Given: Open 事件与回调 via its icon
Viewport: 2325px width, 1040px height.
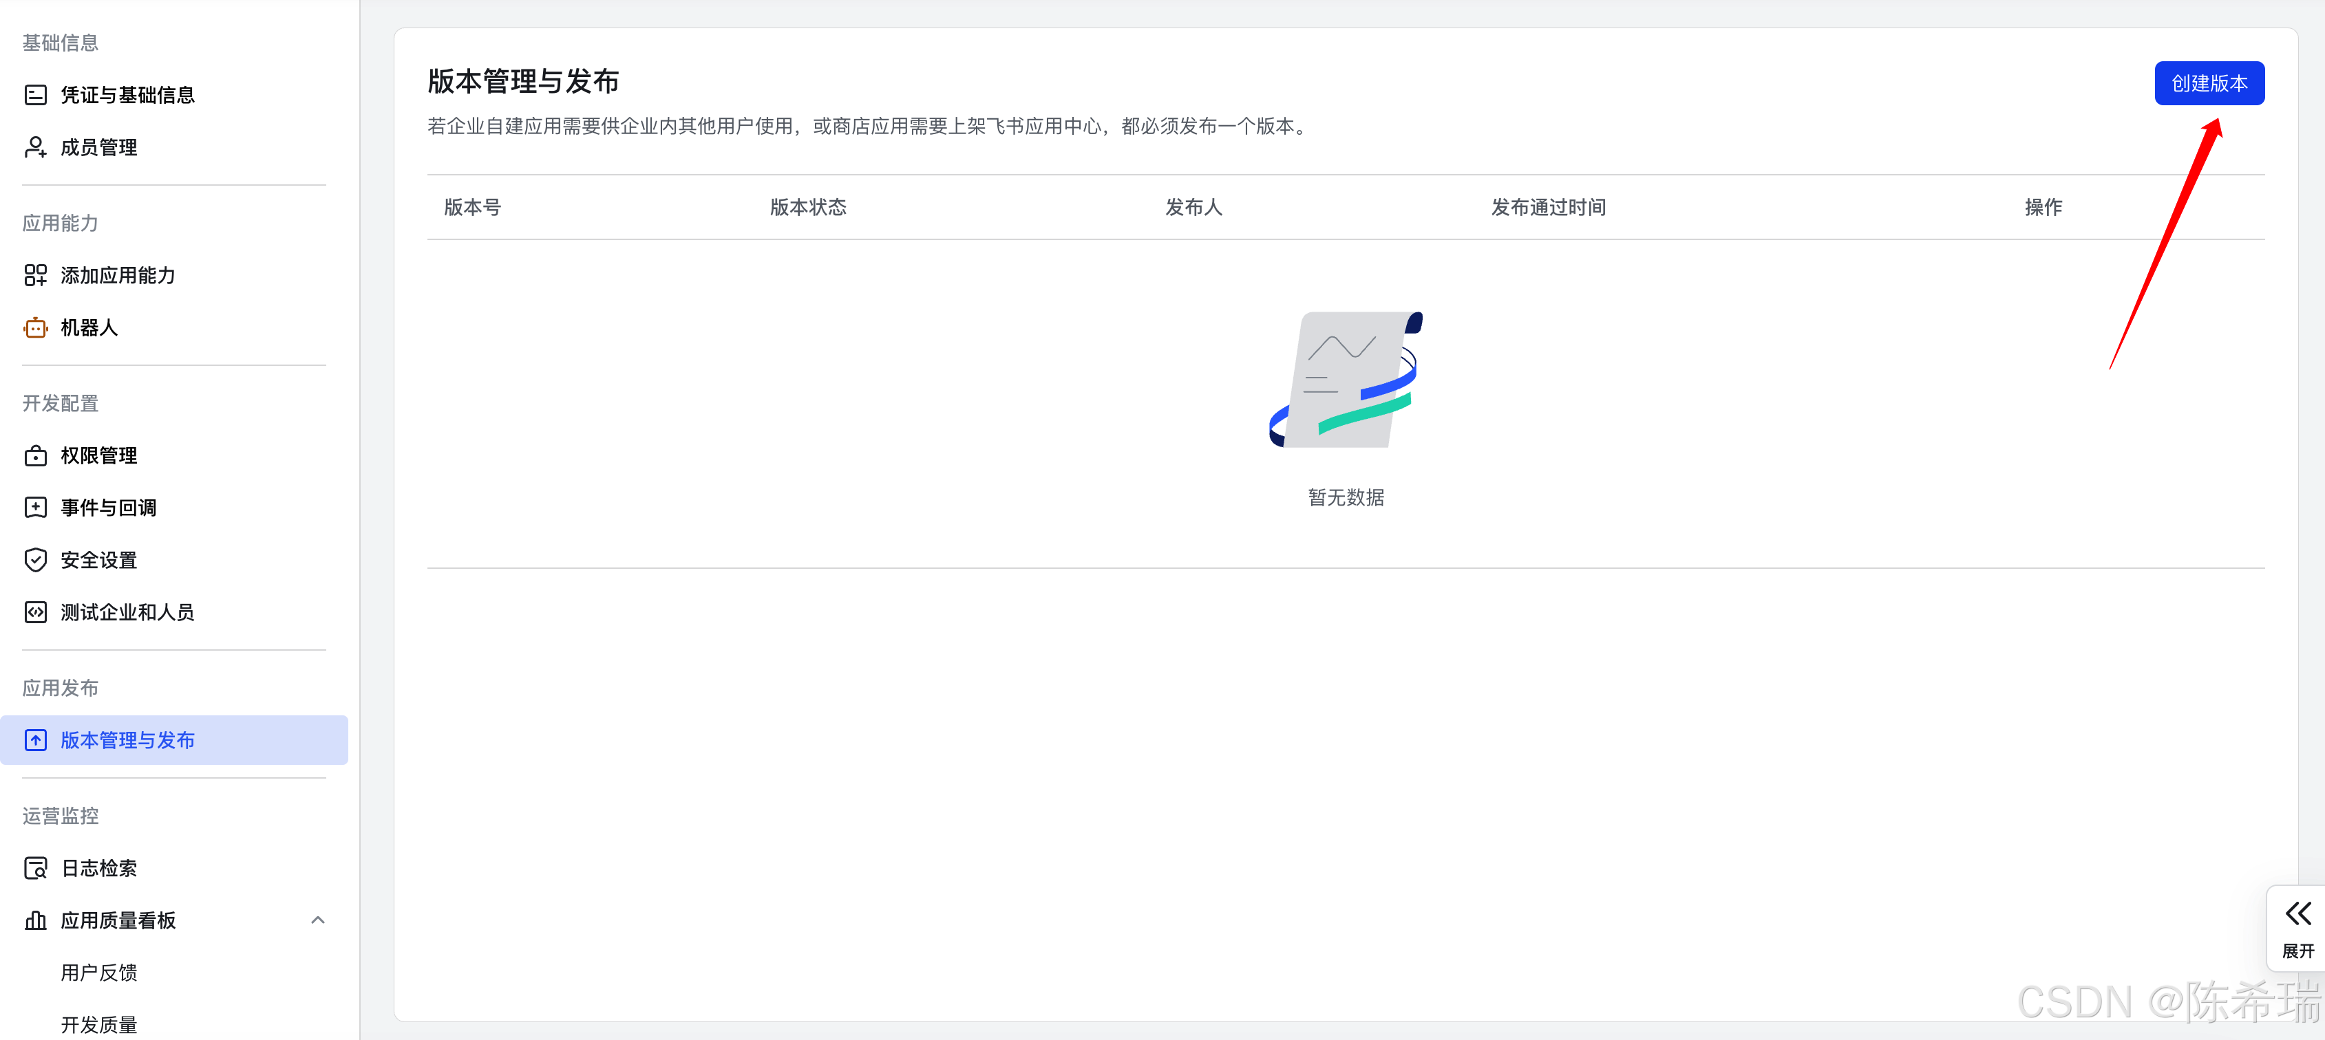Looking at the screenshot, I should point(35,507).
